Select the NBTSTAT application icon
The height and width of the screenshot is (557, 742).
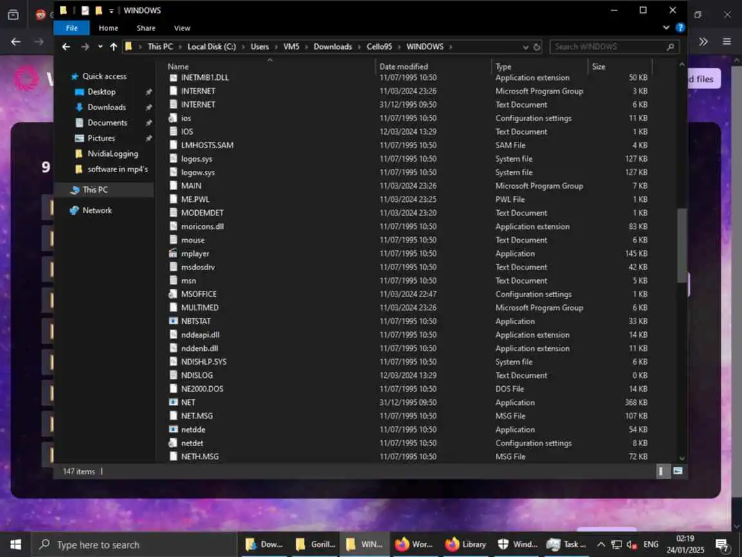(x=173, y=321)
